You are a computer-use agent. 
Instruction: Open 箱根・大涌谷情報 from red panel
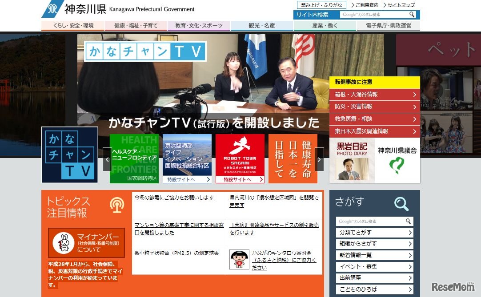[x=373, y=95]
